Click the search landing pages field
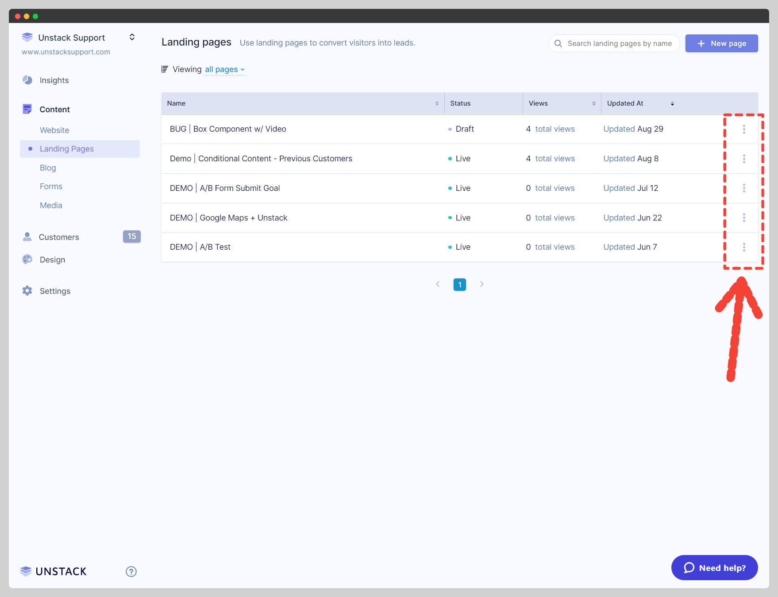Image resolution: width=778 pixels, height=597 pixels. 619,43
